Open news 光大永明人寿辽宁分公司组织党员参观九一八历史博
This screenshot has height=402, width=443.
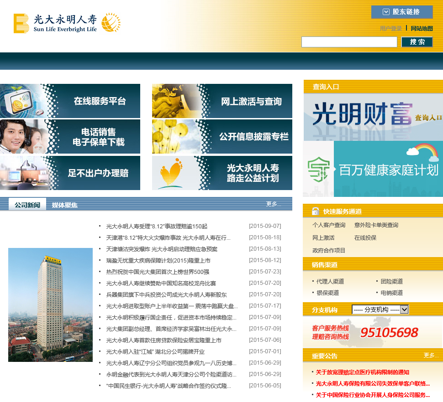[x=171, y=363]
